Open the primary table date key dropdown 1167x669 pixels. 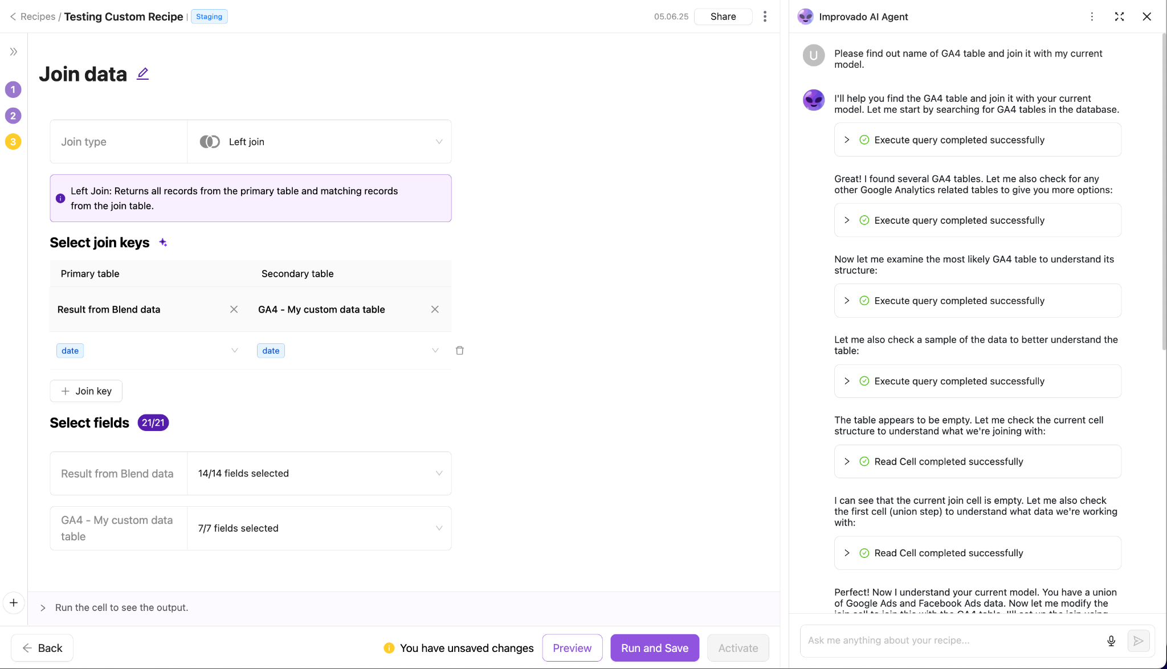(x=234, y=350)
